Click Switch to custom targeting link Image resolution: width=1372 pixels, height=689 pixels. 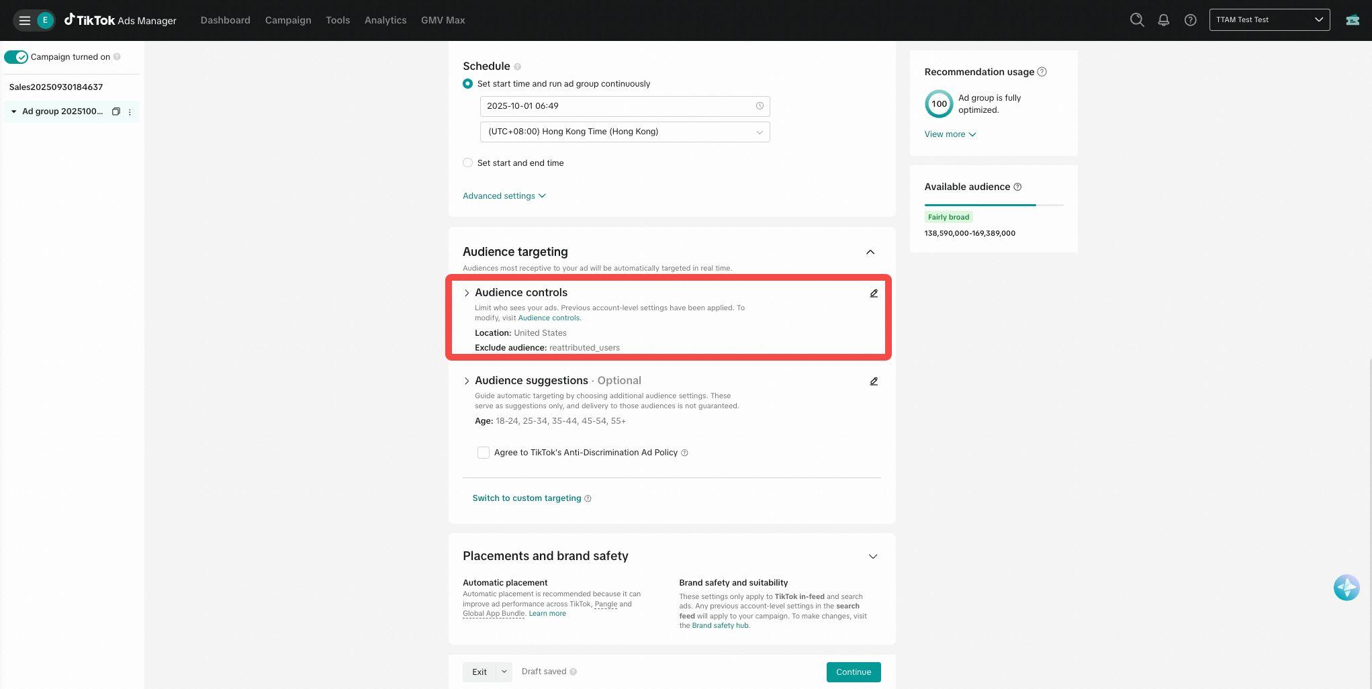pyautogui.click(x=527, y=498)
